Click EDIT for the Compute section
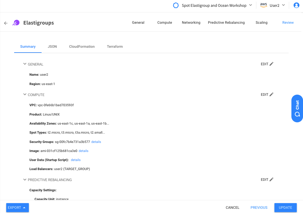This screenshot has height=213, width=303. pos(265,95)
